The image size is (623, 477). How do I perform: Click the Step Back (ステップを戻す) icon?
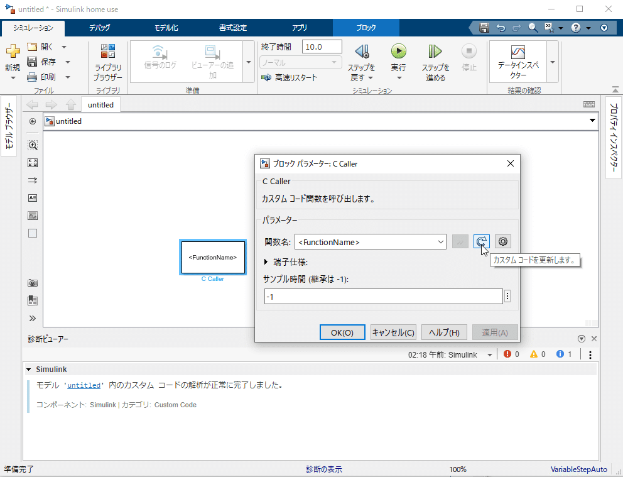[362, 52]
